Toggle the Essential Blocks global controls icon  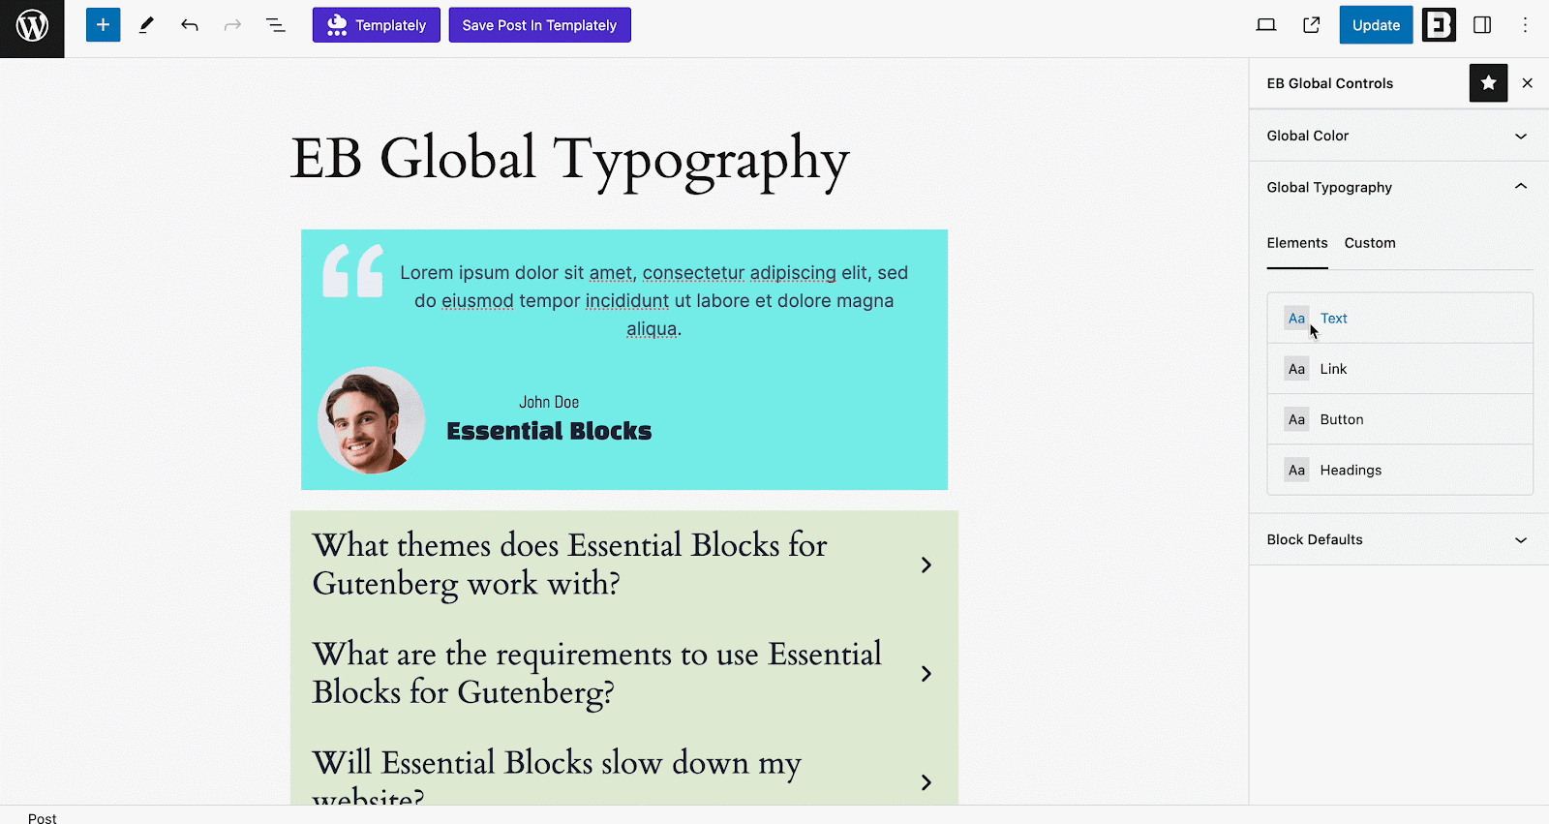click(x=1439, y=25)
